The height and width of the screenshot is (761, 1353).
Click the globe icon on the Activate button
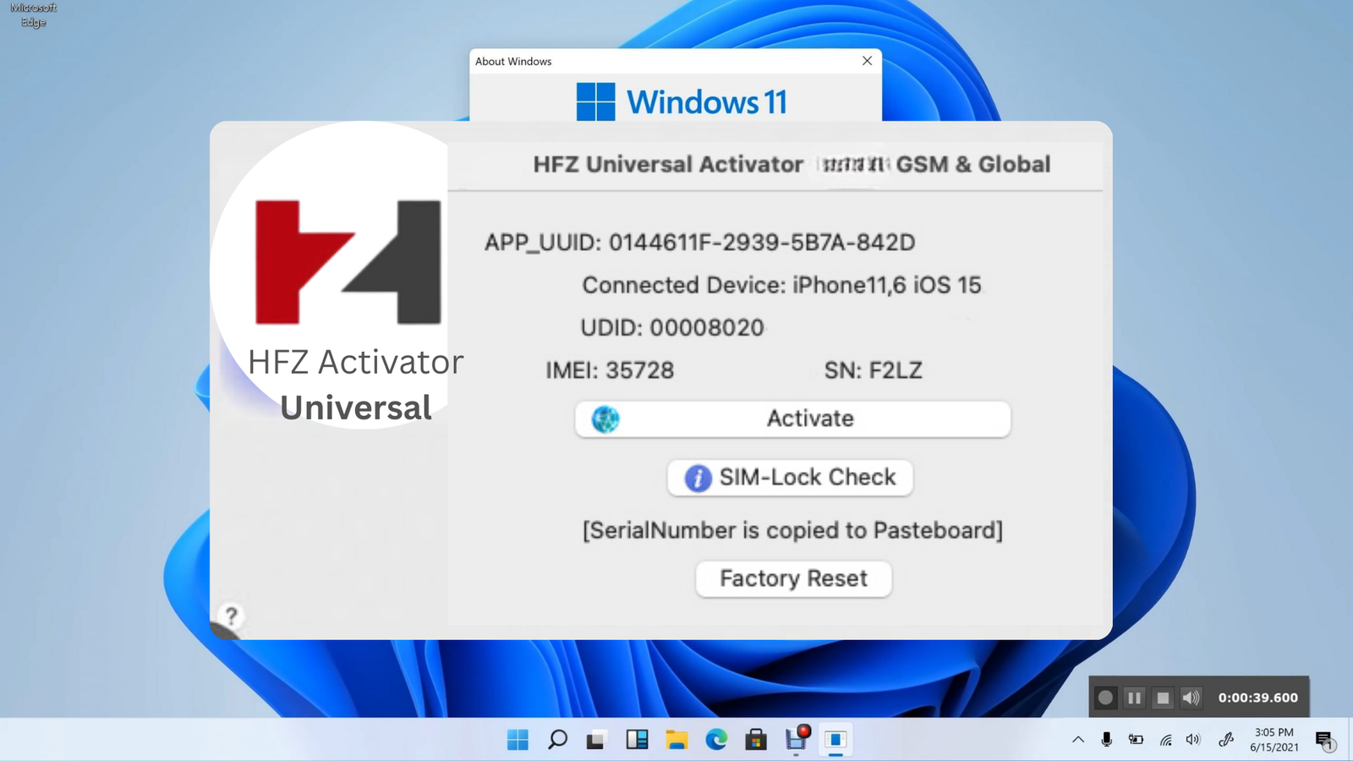pos(604,419)
